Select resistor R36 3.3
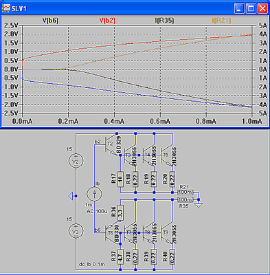Image resolution: width=270 pixels, height=275 pixels. tap(120, 212)
